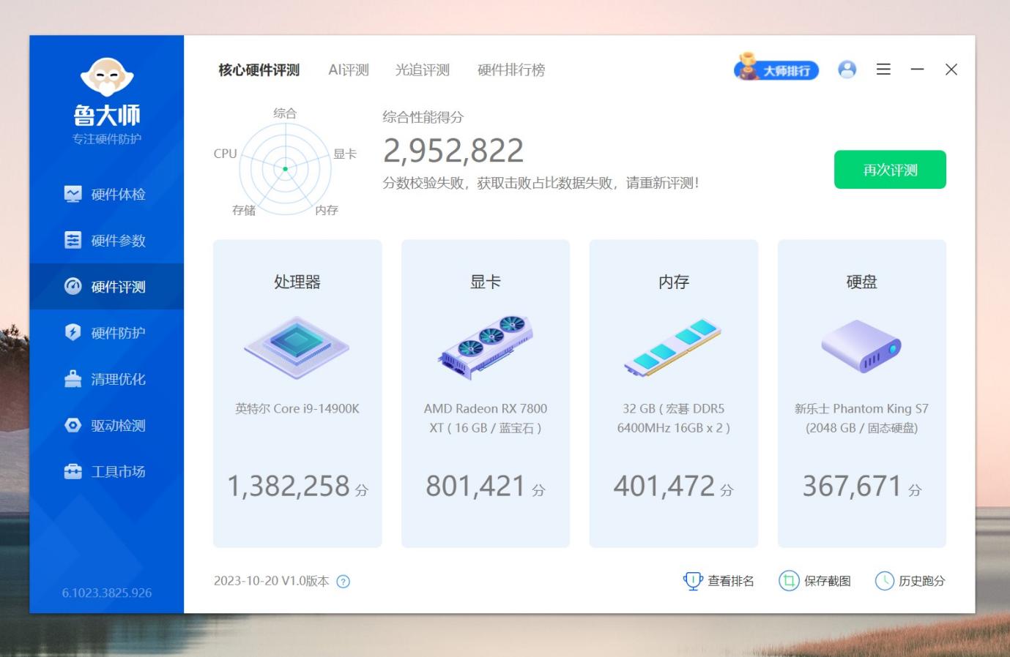The height and width of the screenshot is (657, 1010).
Task: Open 工具市场 in the sidebar
Action: [106, 470]
